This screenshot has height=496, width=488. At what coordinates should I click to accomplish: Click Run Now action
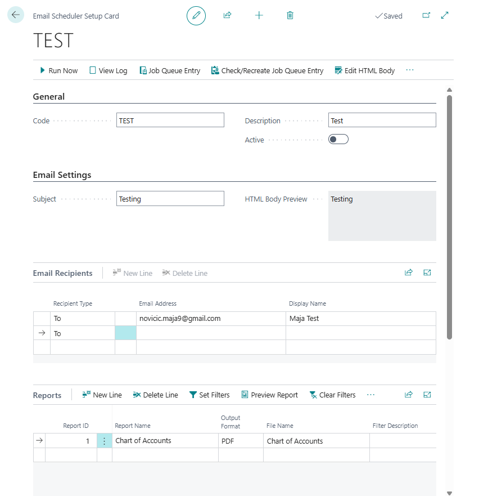[x=58, y=70]
